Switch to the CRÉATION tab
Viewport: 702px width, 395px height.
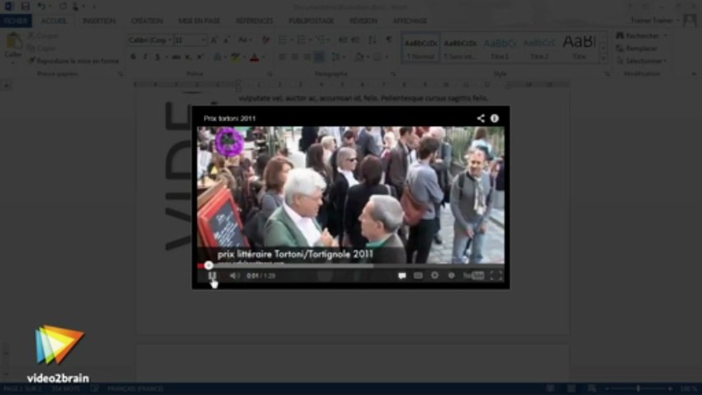coord(147,21)
